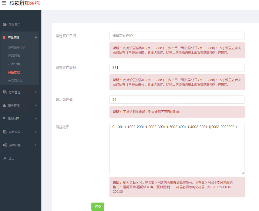Click the yen icon beside 报表管理
This screenshot has width=259, height=211.
4,119
